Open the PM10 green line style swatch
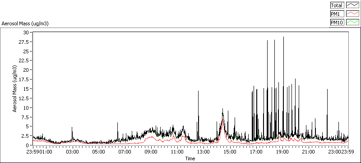Image resolution: width=361 pixels, height=163 pixels. click(353, 23)
